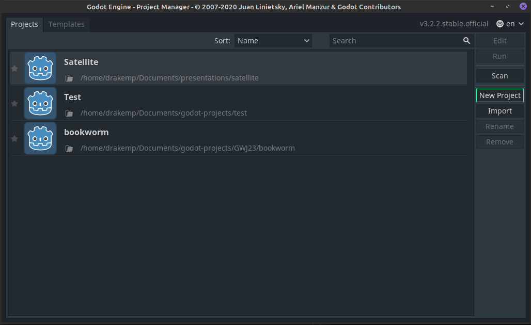Click the globe language icon
The image size is (531, 325).
click(500, 24)
